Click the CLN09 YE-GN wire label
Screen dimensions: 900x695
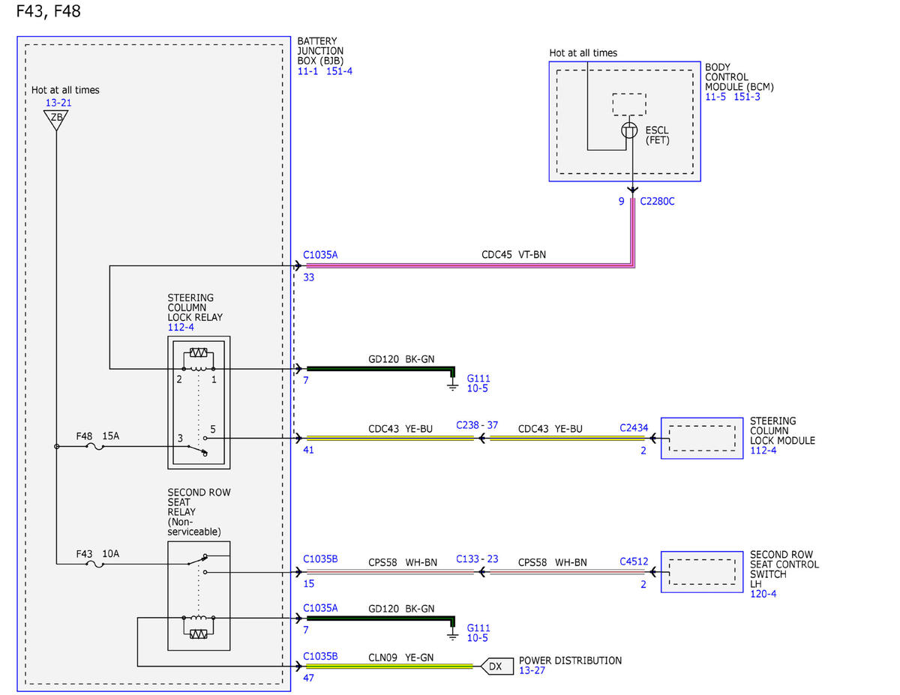400,658
